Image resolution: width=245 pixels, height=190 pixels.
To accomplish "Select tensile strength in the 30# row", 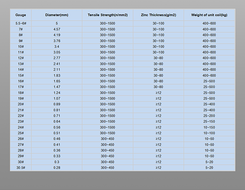I will [x=107, y=162].
